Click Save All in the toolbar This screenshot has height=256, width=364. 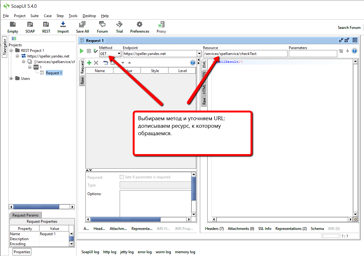click(x=82, y=27)
